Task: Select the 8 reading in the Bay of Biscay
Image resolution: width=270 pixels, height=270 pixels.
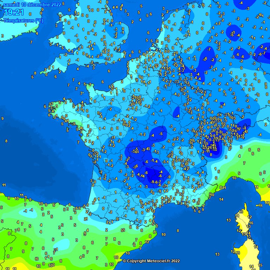Action: [x=6, y=141]
